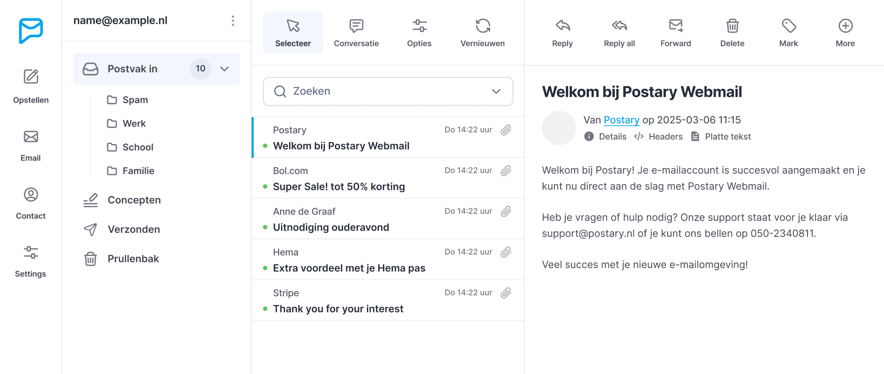884x374 pixels.
Task: Click the Reply all icon
Action: (x=619, y=26)
